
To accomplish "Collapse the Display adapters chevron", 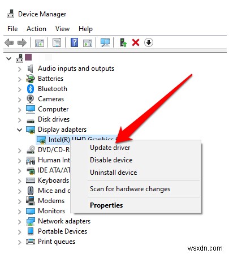I will pyautogui.click(x=19, y=130).
